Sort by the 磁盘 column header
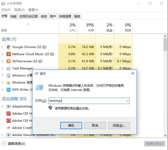 [x=105, y=28]
